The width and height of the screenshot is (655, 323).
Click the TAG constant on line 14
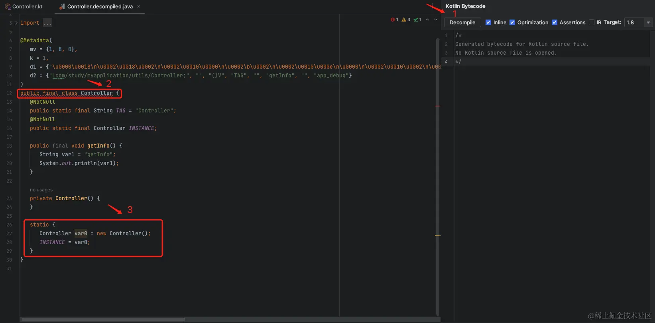pyautogui.click(x=121, y=111)
